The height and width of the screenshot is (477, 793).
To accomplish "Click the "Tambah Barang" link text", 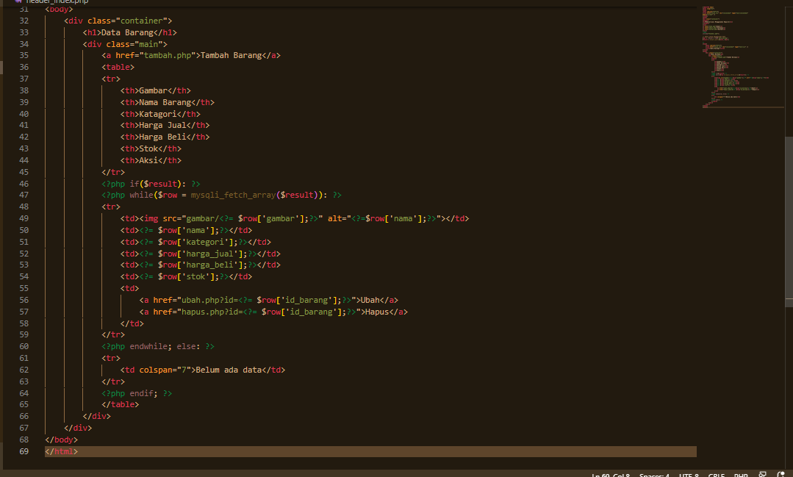I will point(231,56).
